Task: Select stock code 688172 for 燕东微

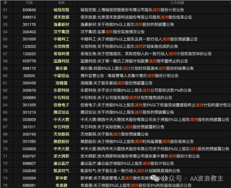Action: pyautogui.click(x=29, y=68)
